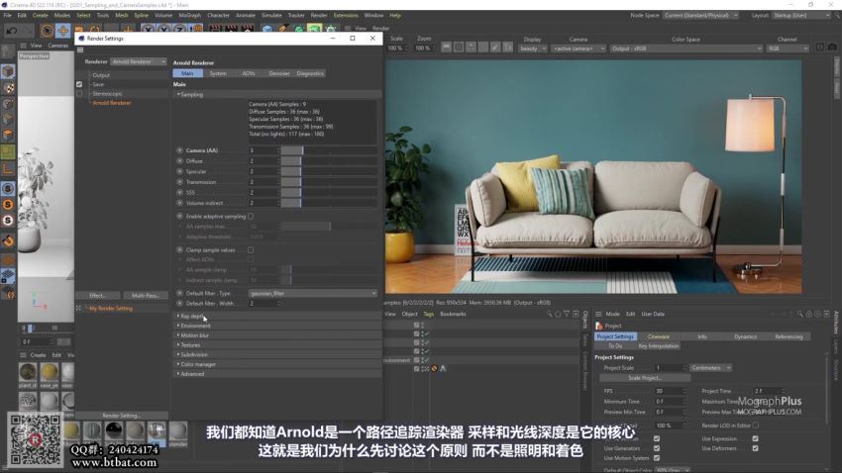
Task: Click the search icon in Object Manager
Action: pos(550,314)
